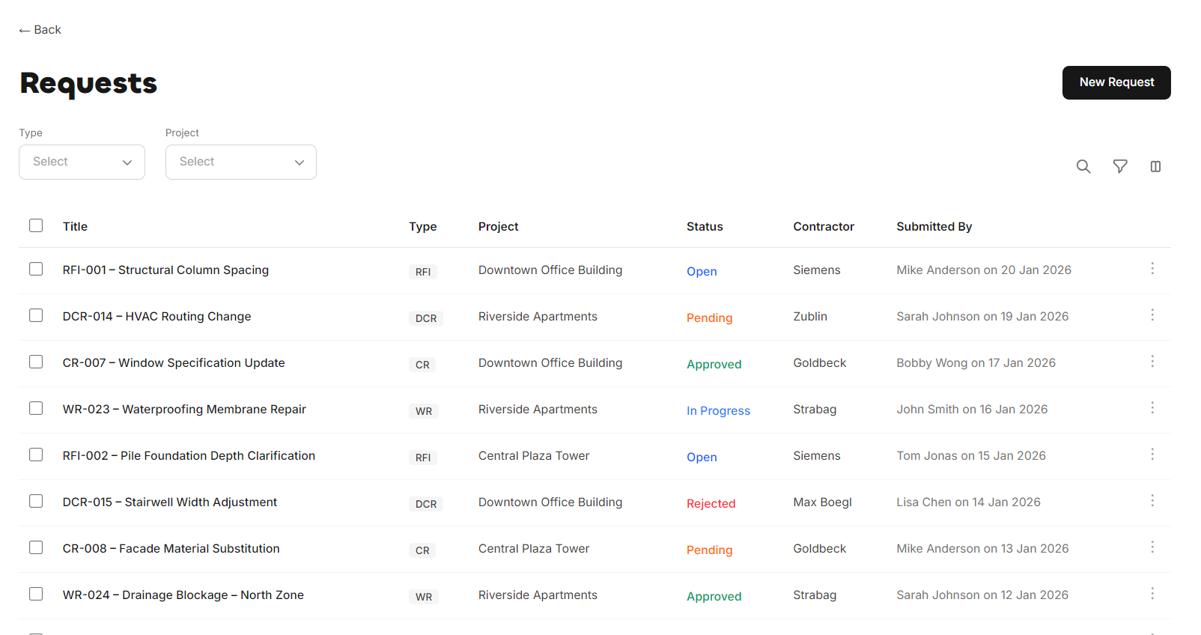Toggle the select-all checkbox in header
Screen dimensions: 1201x635
pyautogui.click(x=36, y=225)
